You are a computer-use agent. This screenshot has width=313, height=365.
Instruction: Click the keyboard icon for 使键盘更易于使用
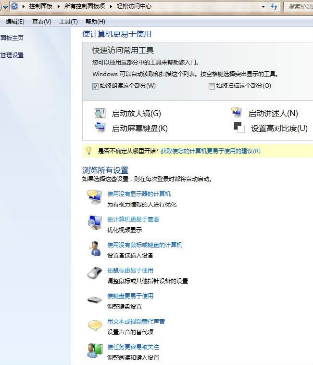click(x=94, y=300)
